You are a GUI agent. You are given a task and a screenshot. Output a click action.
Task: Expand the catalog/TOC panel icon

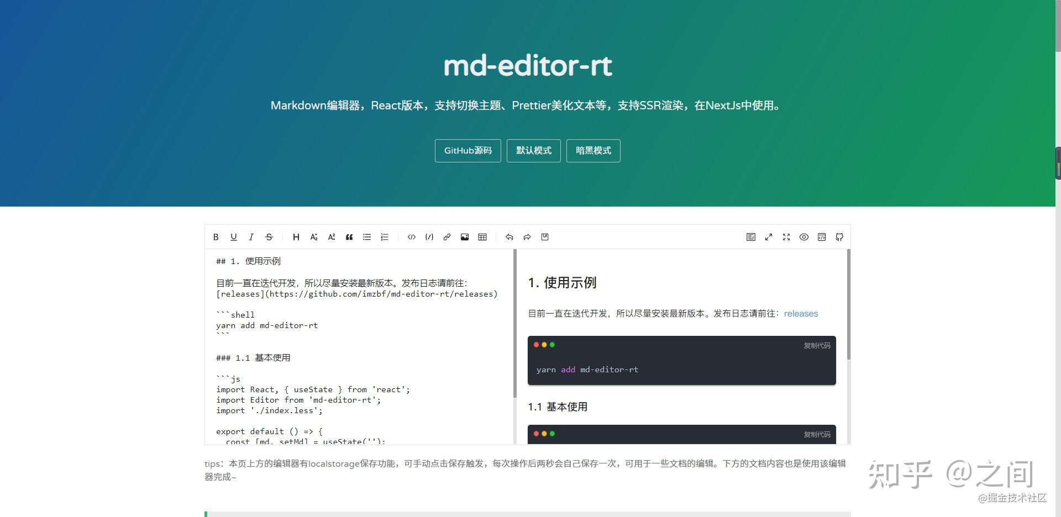[x=751, y=237]
